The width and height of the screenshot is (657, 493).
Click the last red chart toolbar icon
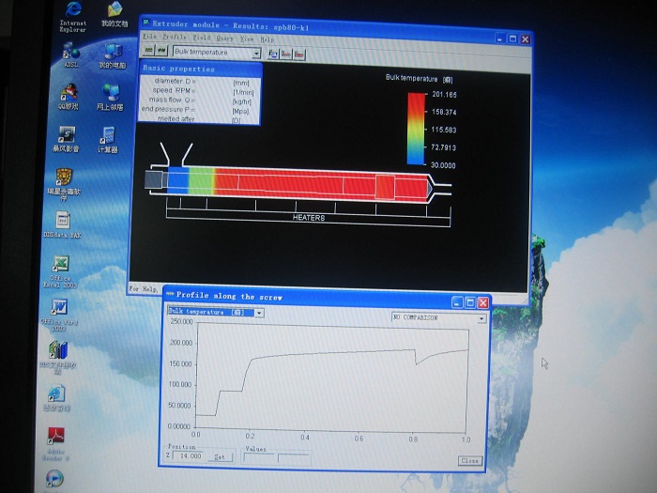(x=298, y=54)
